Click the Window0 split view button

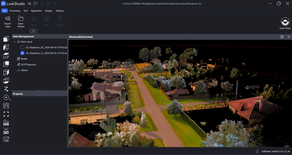click(x=281, y=37)
